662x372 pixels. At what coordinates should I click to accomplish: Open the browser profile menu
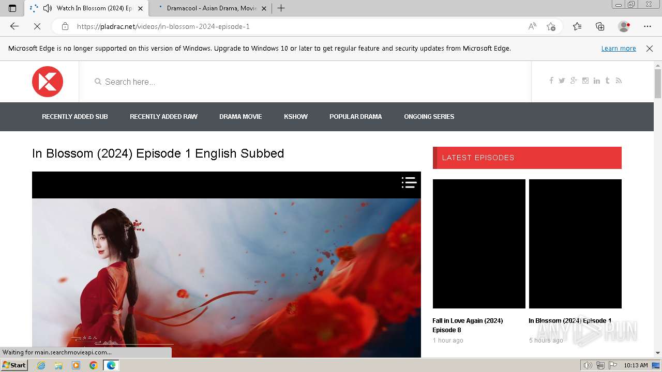click(624, 26)
